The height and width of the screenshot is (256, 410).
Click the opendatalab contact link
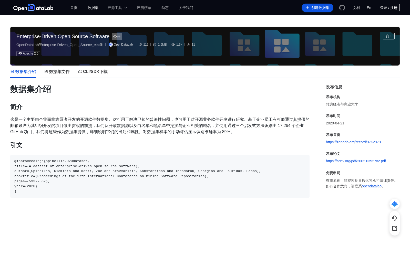click(372, 186)
